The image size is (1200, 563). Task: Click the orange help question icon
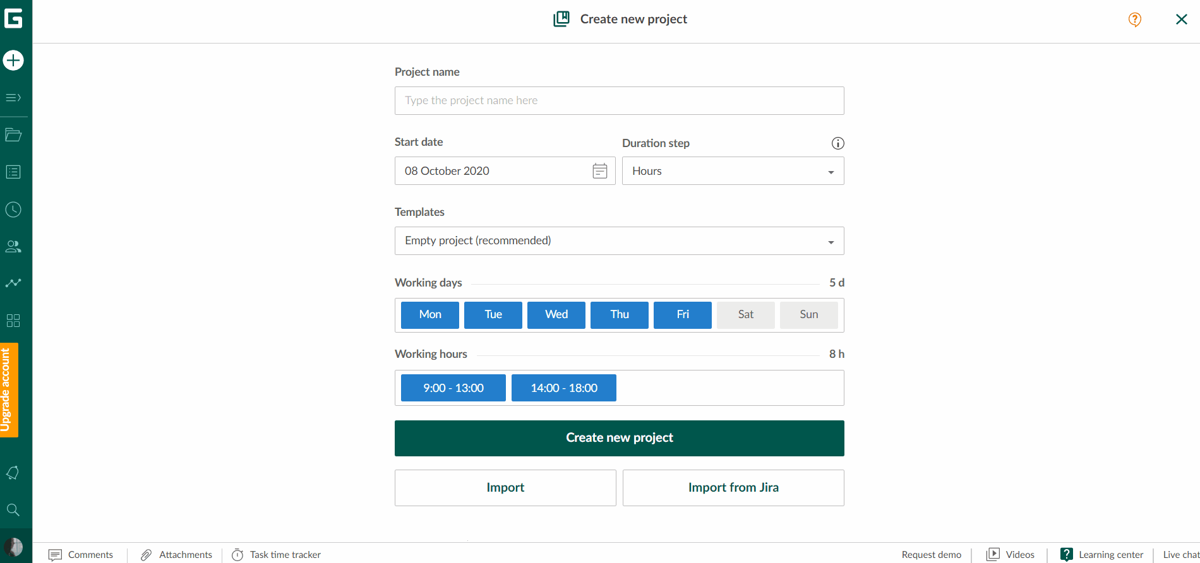click(1135, 20)
